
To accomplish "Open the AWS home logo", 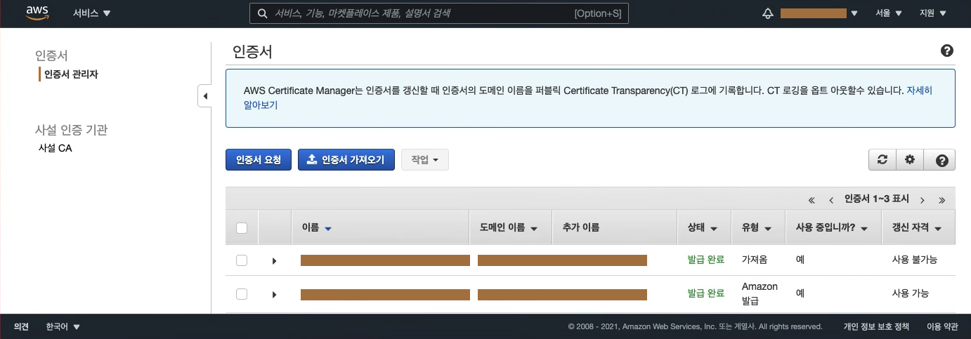I will click(x=37, y=13).
